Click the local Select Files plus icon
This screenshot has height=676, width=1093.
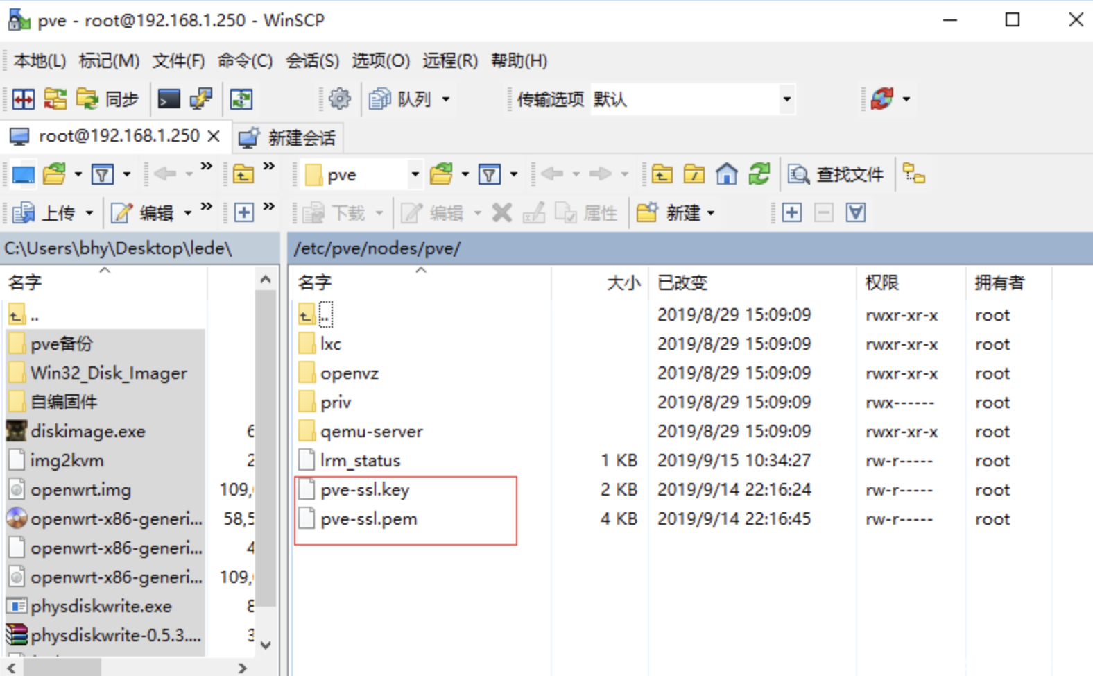pyautogui.click(x=243, y=212)
